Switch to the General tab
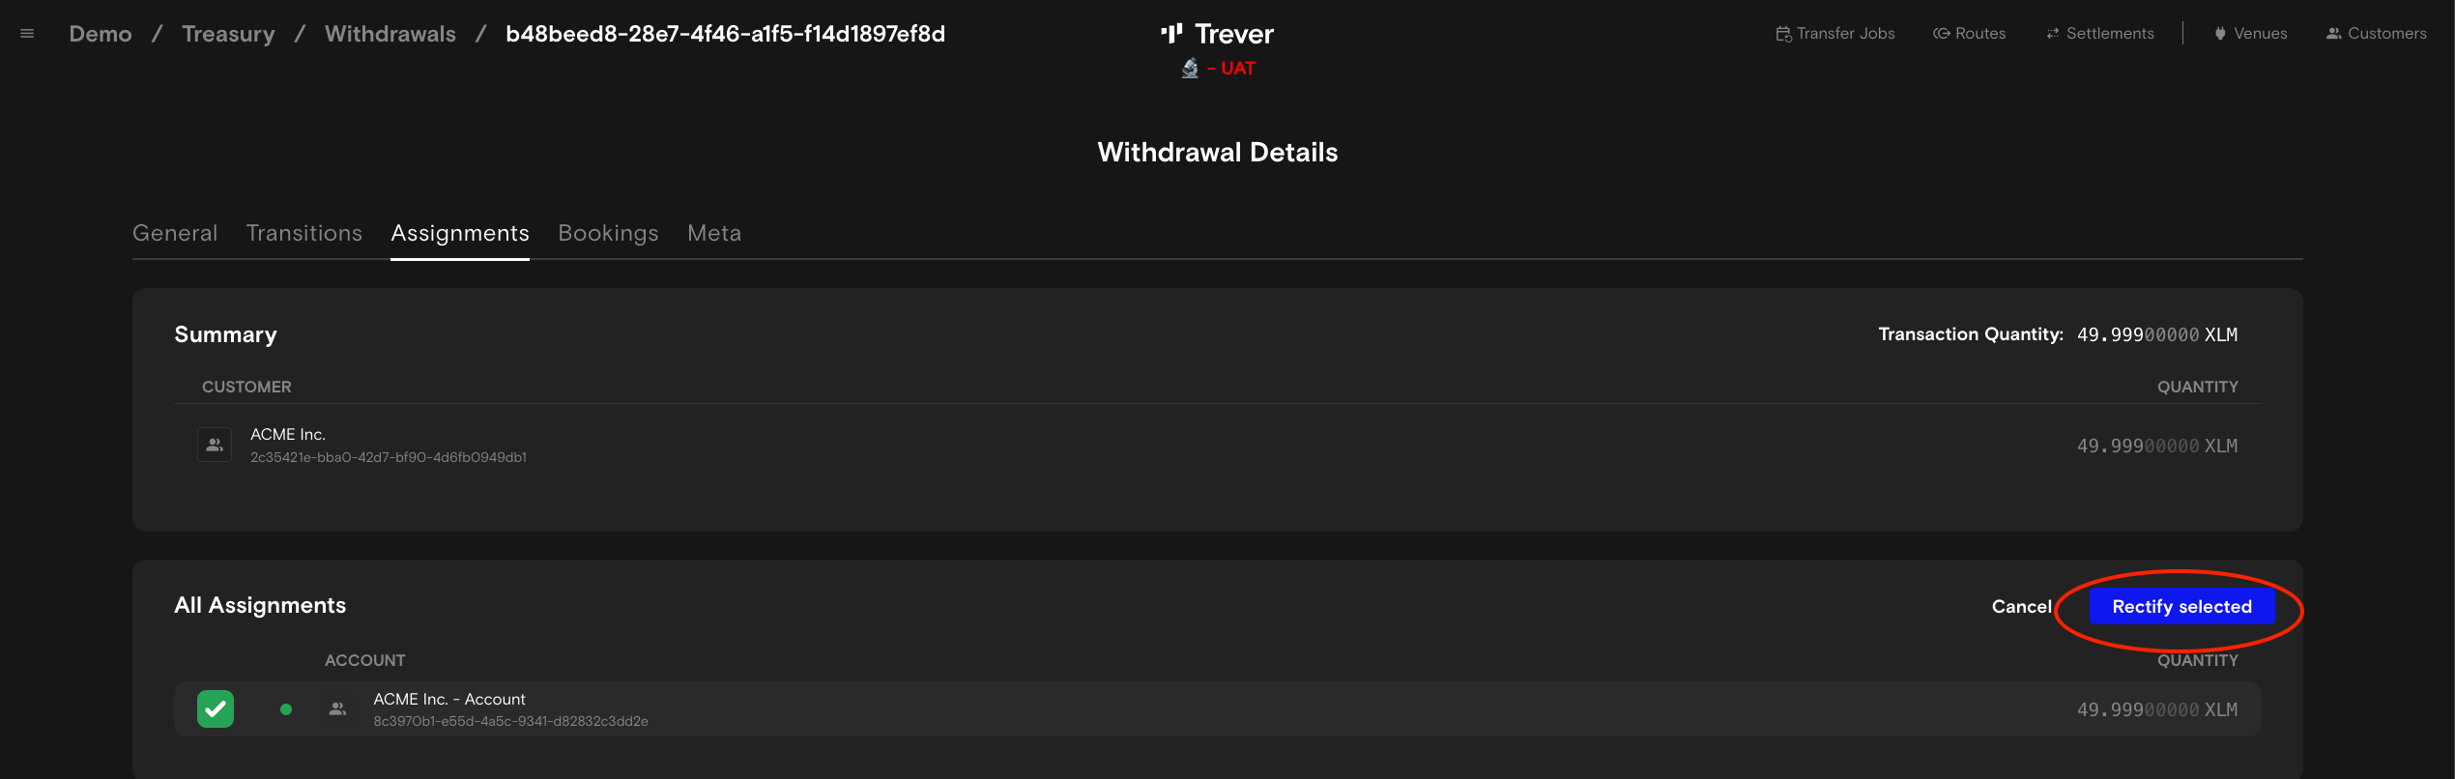 coord(175,233)
